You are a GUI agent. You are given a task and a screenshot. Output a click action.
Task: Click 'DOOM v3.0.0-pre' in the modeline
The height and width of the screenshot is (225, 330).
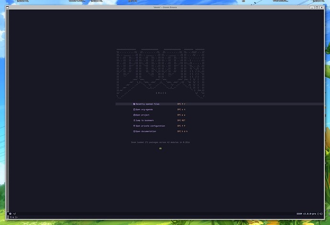click(307, 214)
